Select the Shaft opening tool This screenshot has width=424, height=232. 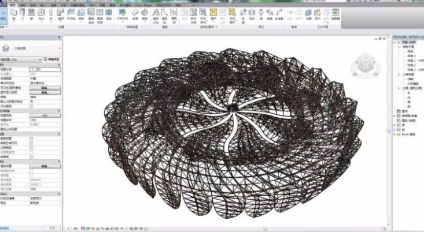(x=252, y=14)
